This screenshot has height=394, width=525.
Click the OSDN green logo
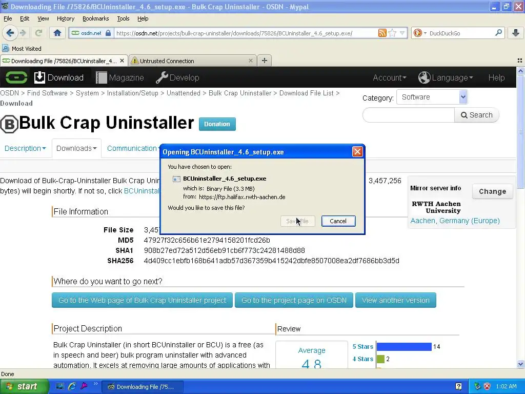[16, 77]
